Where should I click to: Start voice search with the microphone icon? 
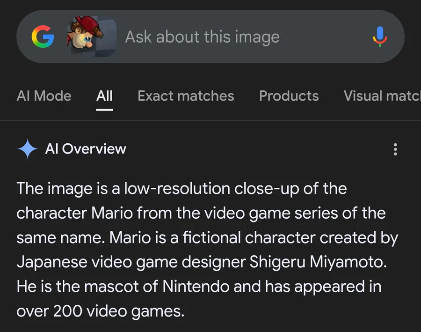[380, 37]
